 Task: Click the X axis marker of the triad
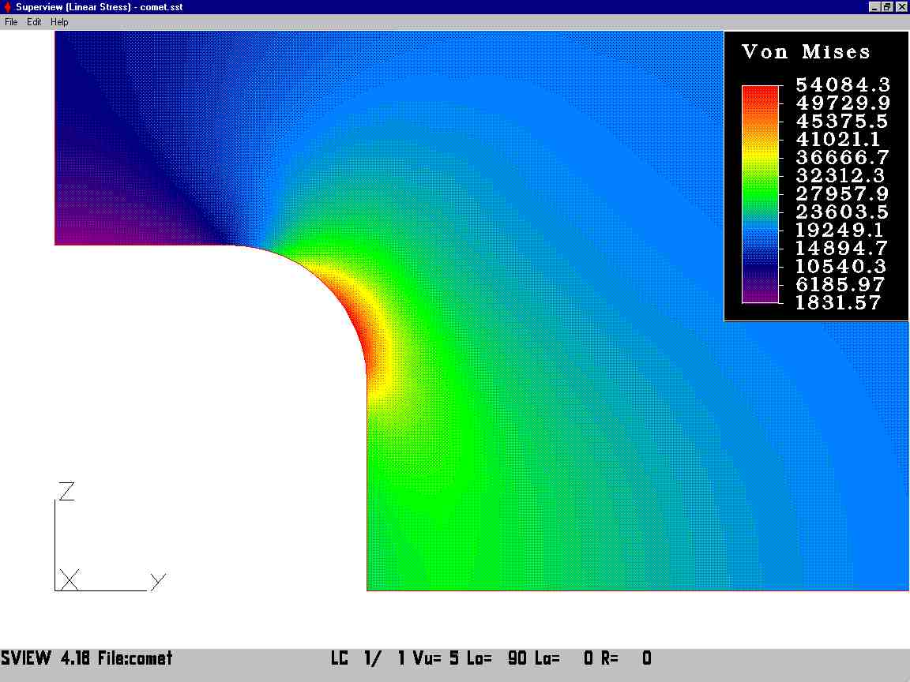[69, 580]
